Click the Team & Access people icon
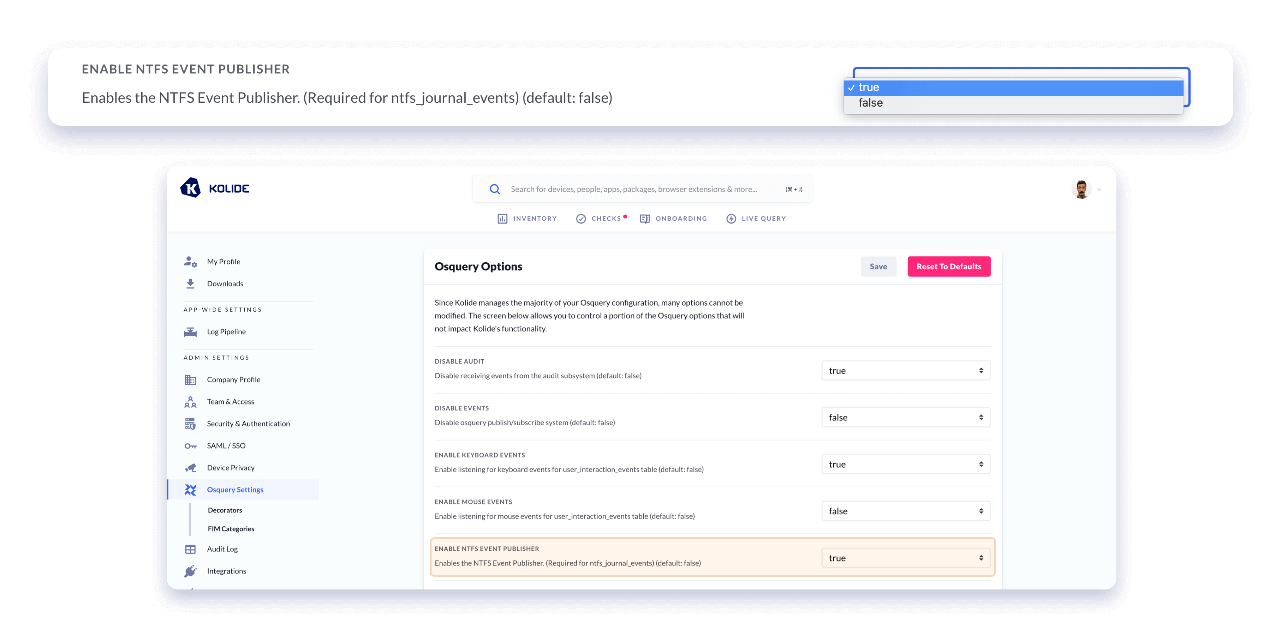Screen dimensions: 1281x629 pyautogui.click(x=190, y=402)
